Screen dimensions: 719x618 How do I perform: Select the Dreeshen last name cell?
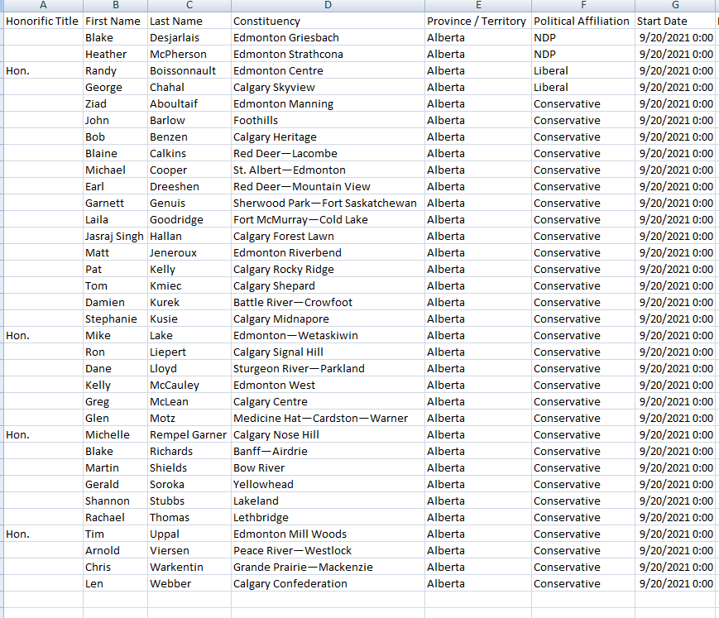click(189, 187)
